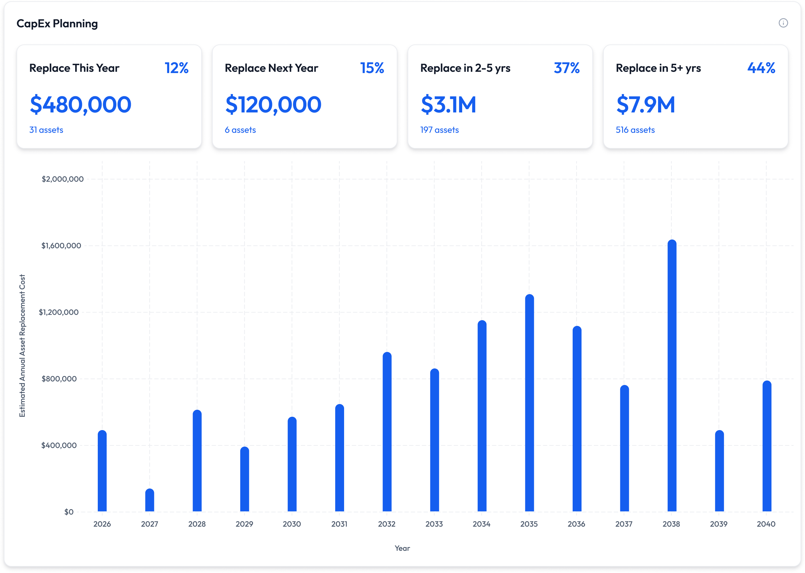Click the 6 assets link
This screenshot has height=573, width=805.
(240, 130)
